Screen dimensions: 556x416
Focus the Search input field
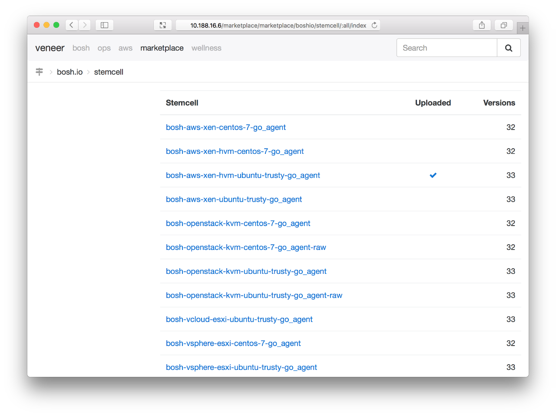(x=447, y=48)
